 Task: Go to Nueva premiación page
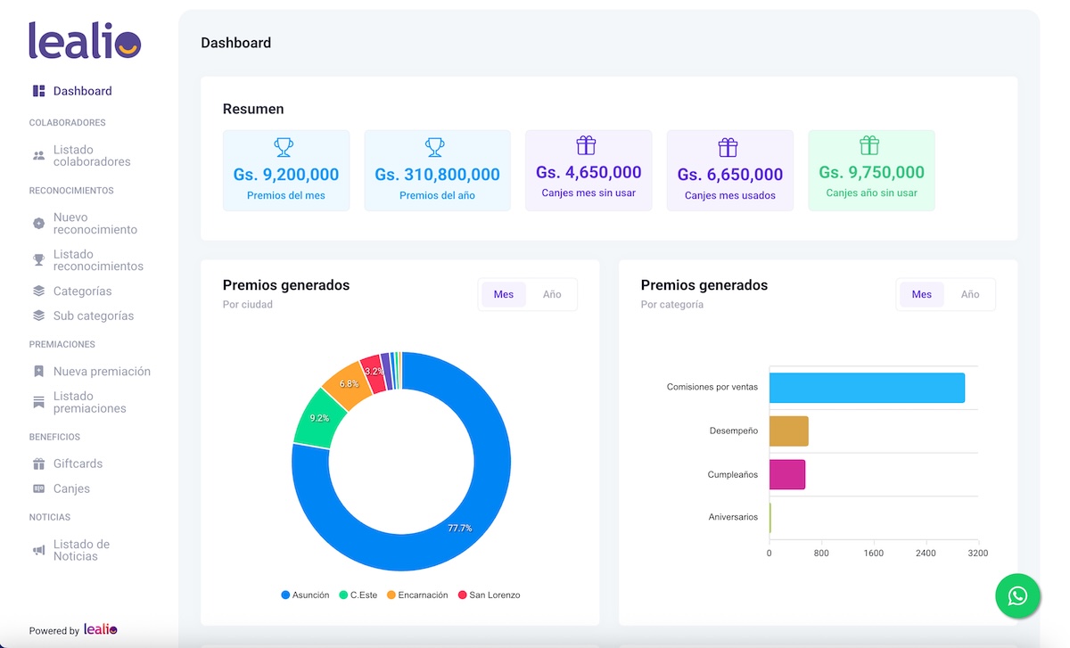tap(102, 372)
